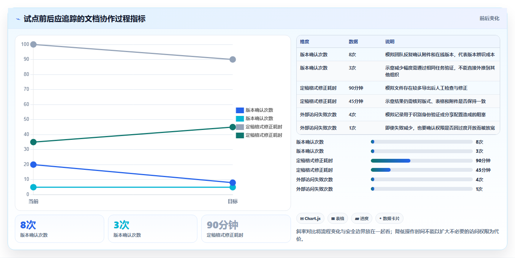
Task: Click the 前后变化 label in the header
Action: [x=490, y=18]
